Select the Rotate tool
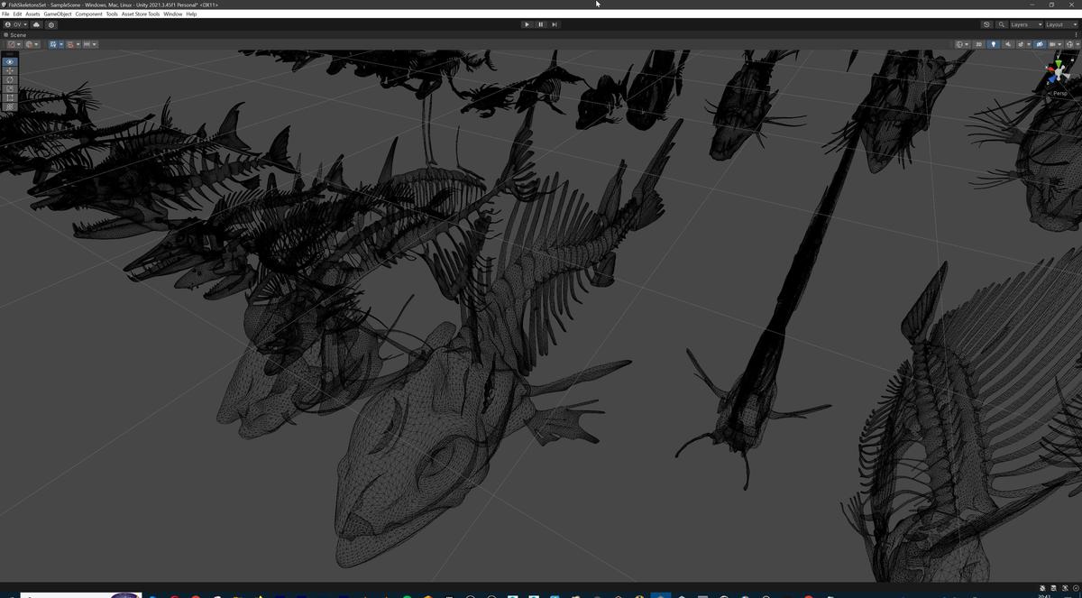The height and width of the screenshot is (598, 1082). (x=9, y=79)
